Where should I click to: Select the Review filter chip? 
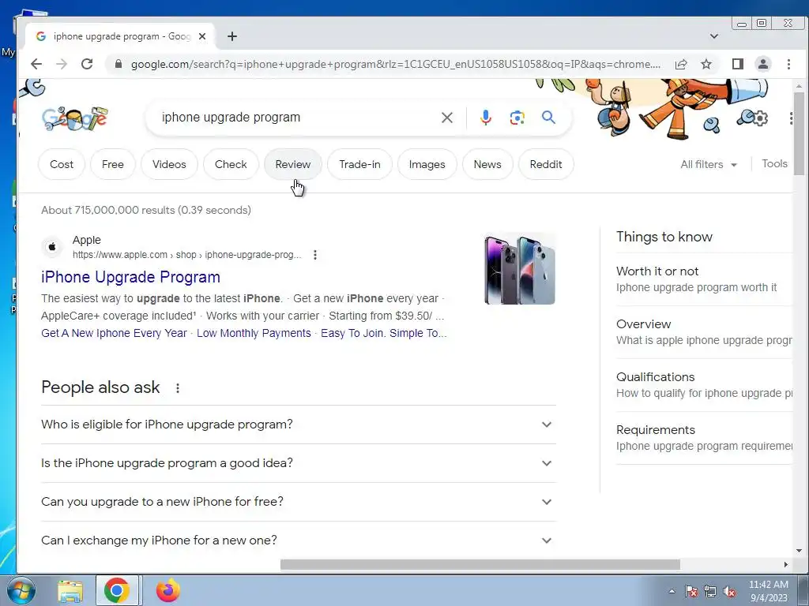[293, 164]
